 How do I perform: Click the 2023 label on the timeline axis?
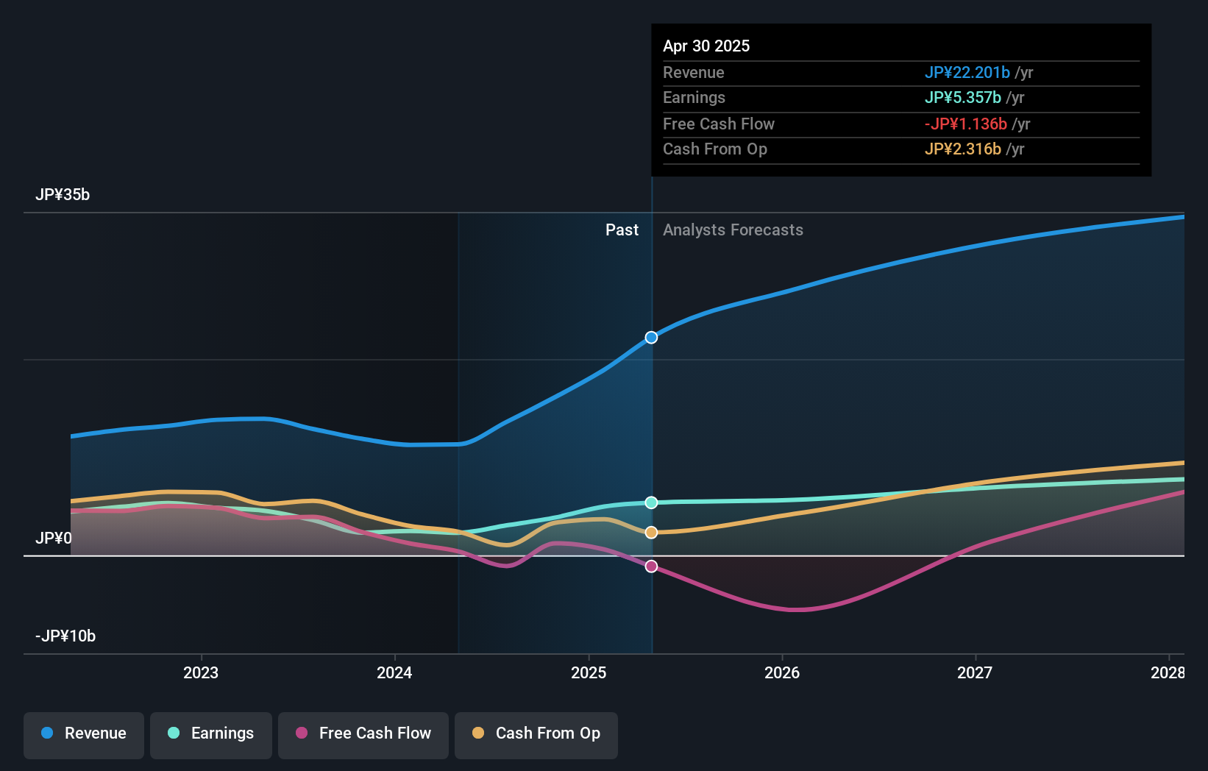(x=200, y=672)
